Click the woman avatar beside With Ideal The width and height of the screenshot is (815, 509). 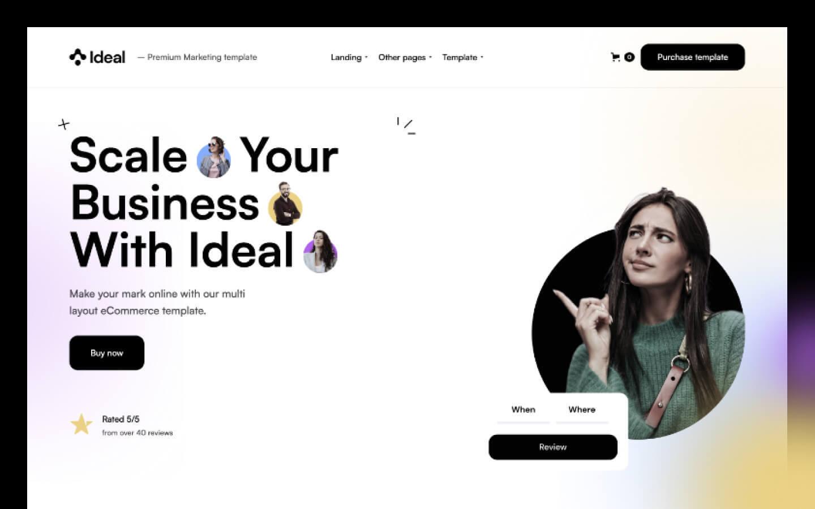(320, 252)
